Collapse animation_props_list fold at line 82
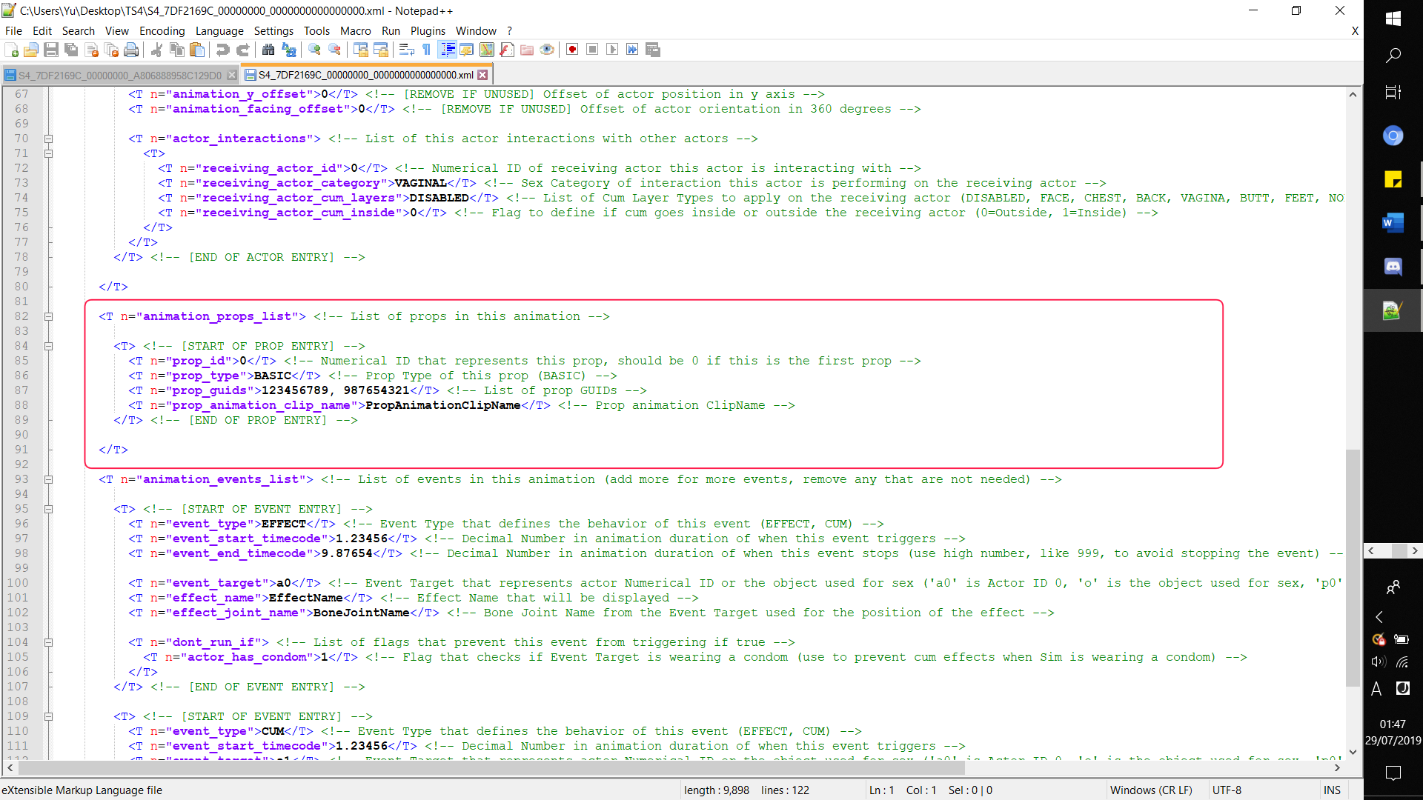 (48, 316)
